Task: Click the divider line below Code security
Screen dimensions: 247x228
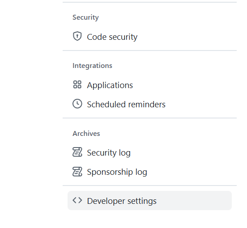Action: [x=149, y=51]
